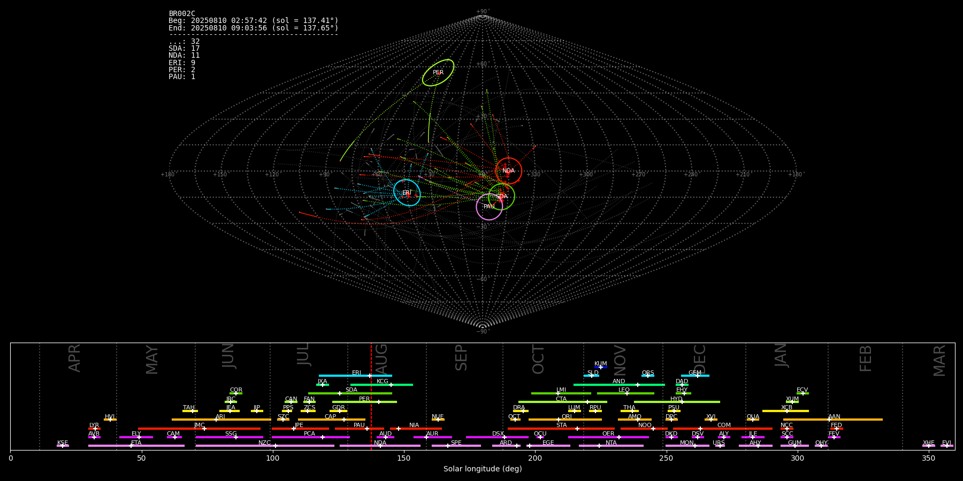Click the AUG month label
Screen dimensions: 963x481
381,359
